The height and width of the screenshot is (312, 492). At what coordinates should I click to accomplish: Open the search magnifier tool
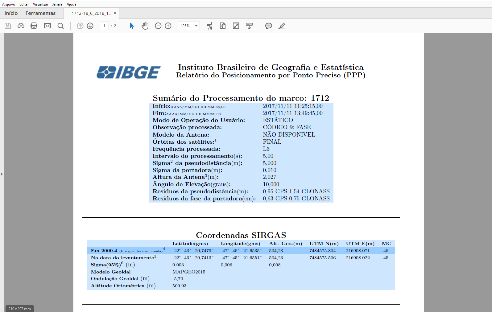pos(61,26)
